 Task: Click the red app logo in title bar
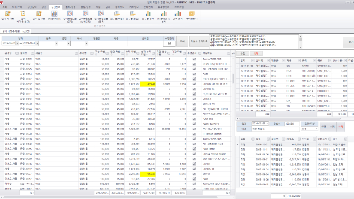(1, 2)
